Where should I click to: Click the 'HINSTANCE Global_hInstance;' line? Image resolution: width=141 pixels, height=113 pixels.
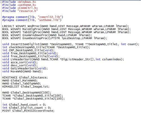click(x=25, y=78)
